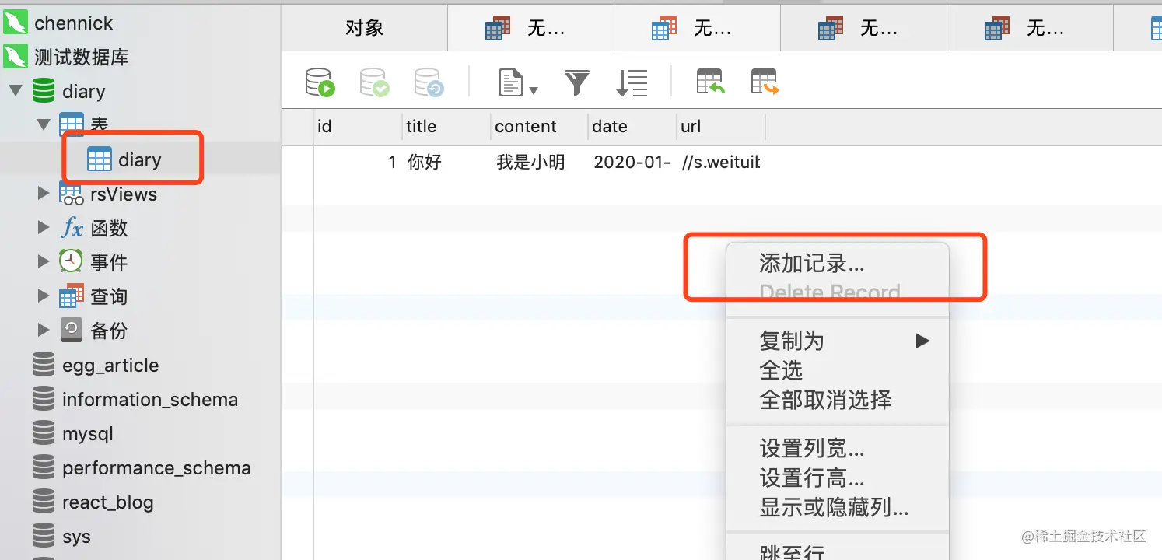Click the date column header
Image resolution: width=1162 pixels, height=560 pixels.
click(632, 126)
